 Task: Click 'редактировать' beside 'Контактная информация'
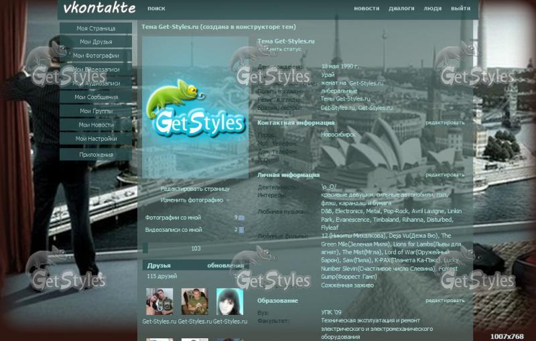tap(444, 123)
